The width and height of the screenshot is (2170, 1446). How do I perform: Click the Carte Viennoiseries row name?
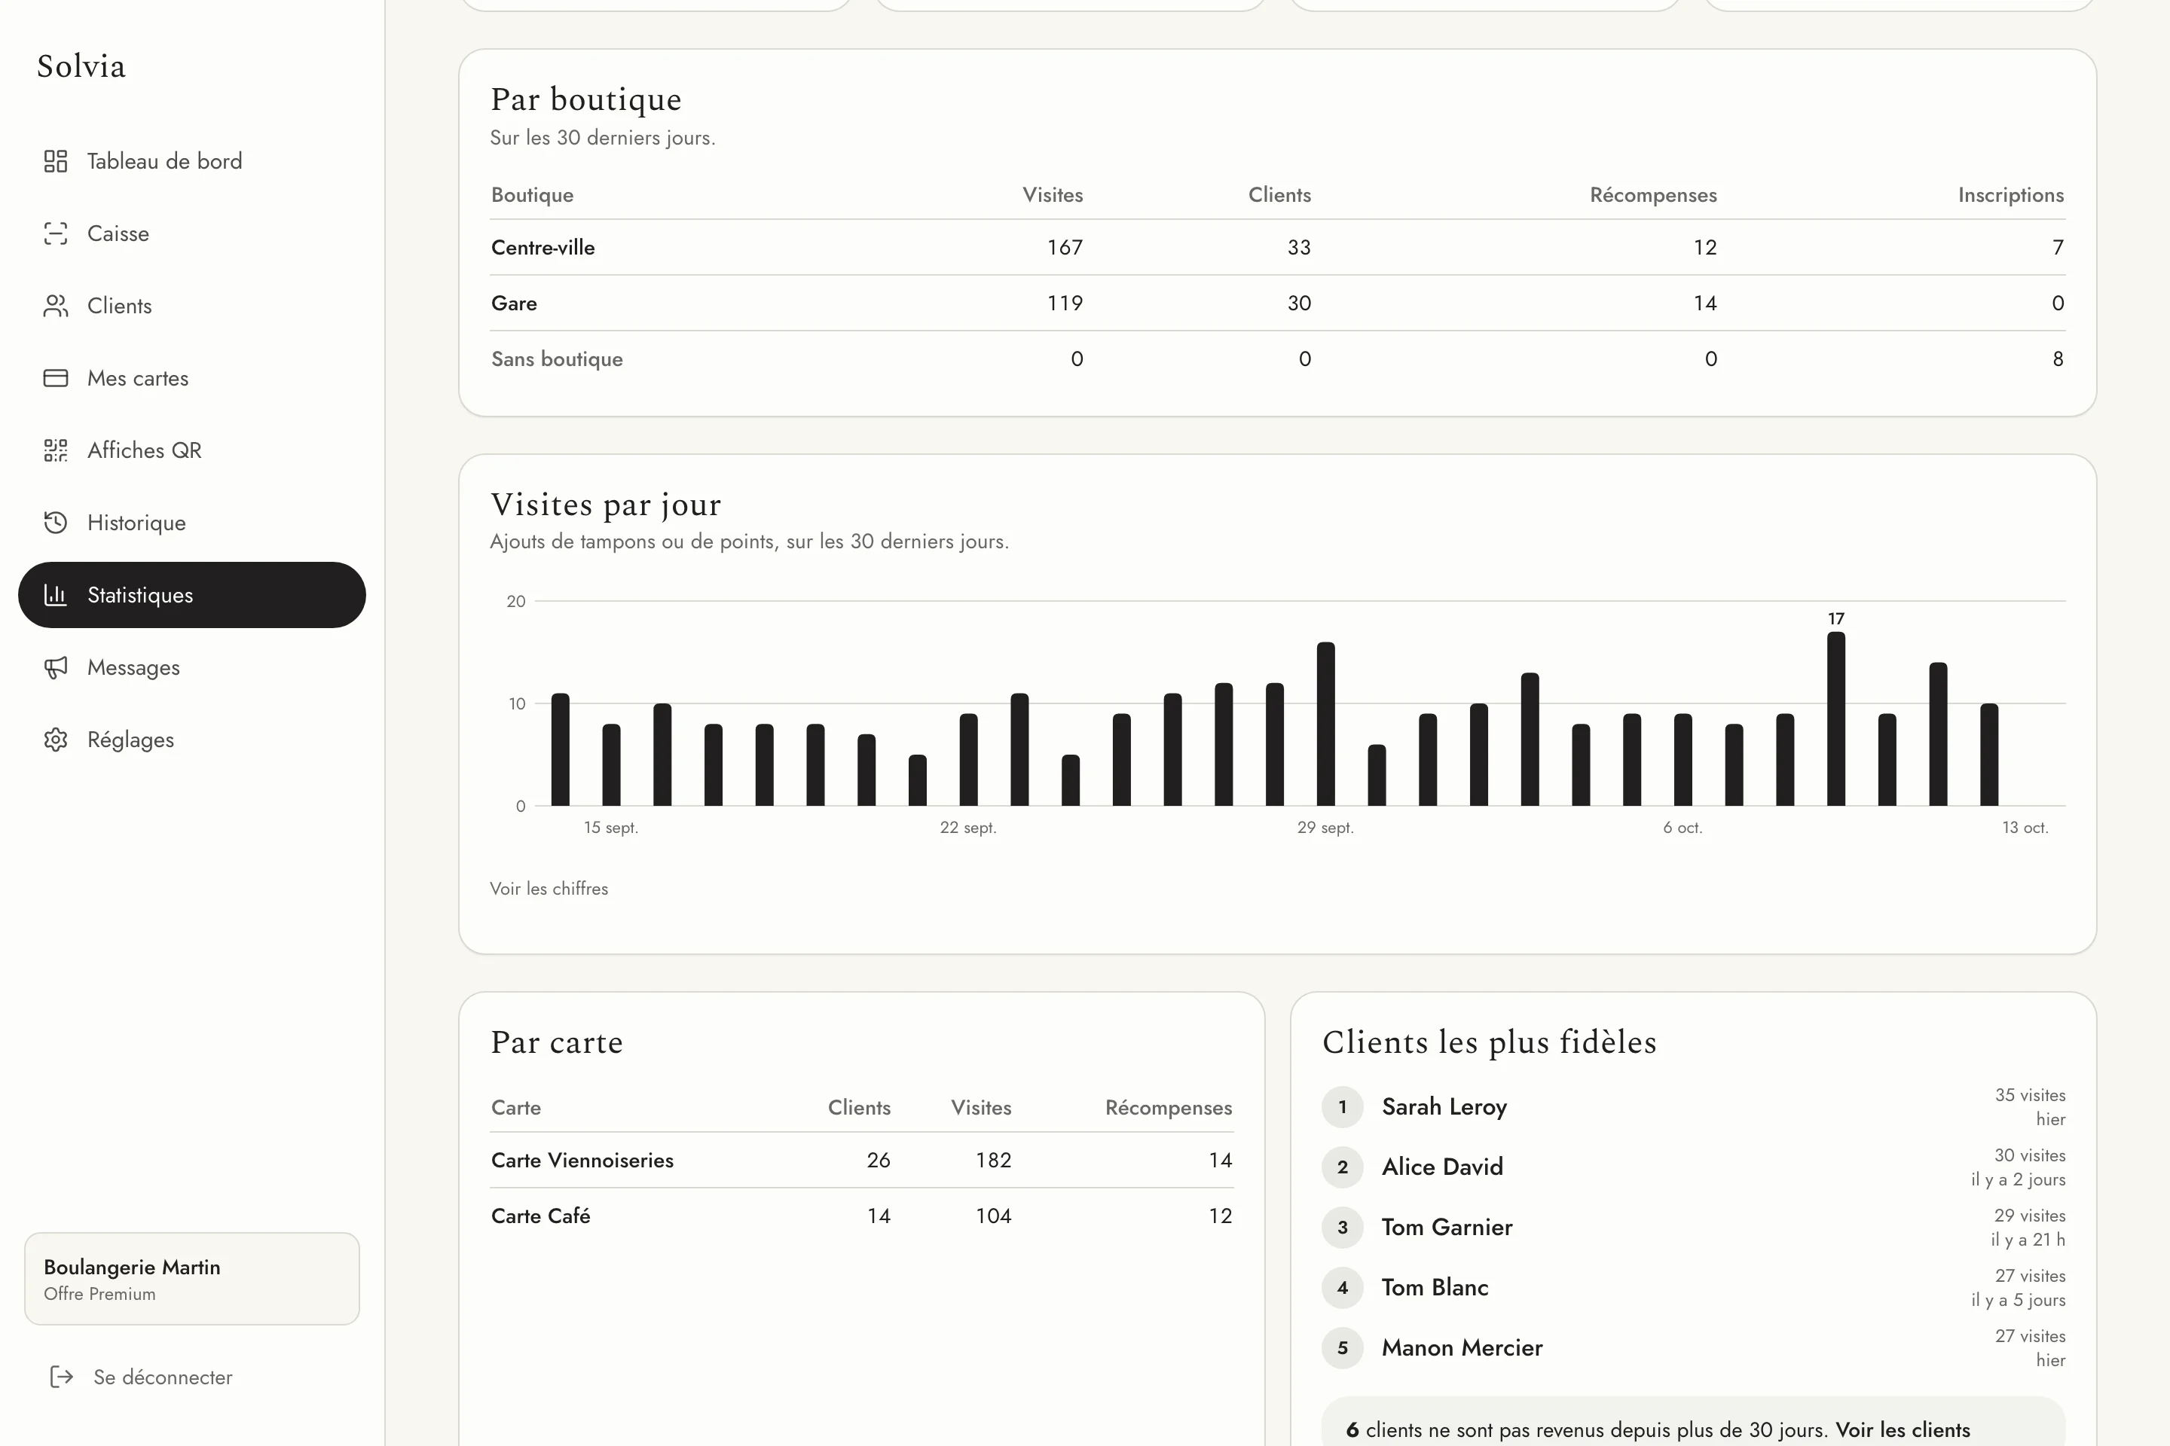582,1160
